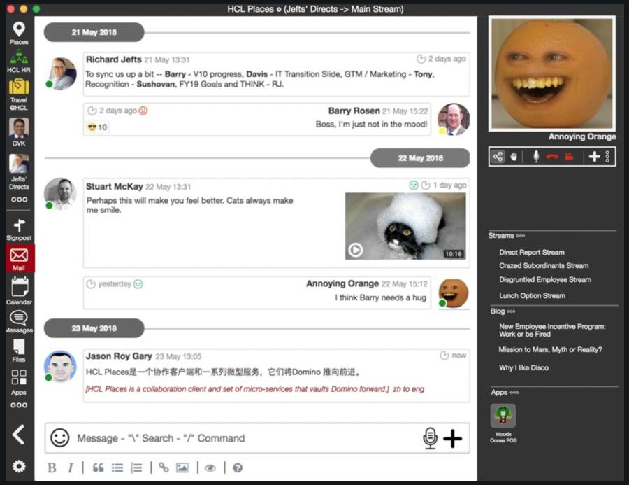Open Direct Report Stream
Image resolution: width=629 pixels, height=485 pixels.
[532, 253]
